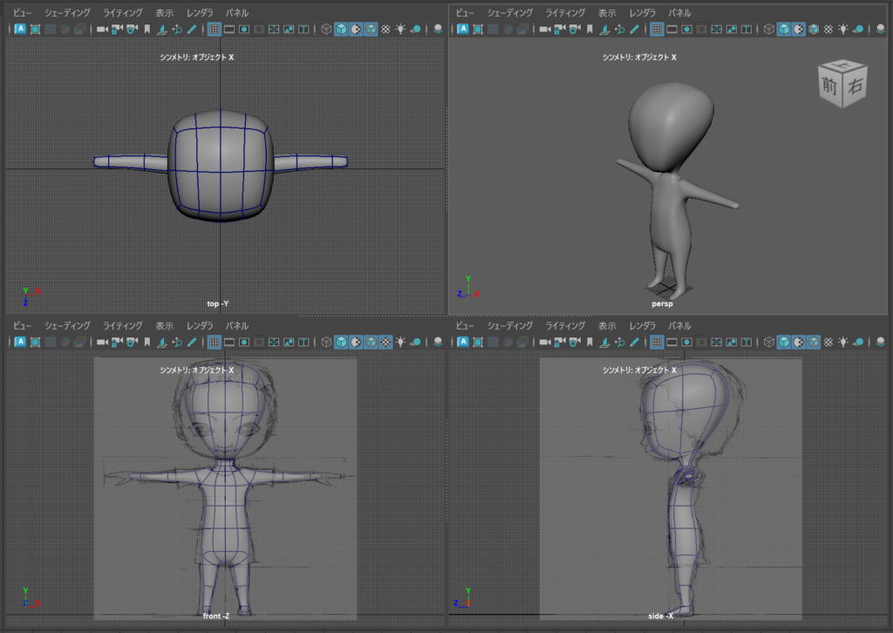
Task: Toggle Use All Lights bulb in side panel
Action: (x=842, y=342)
